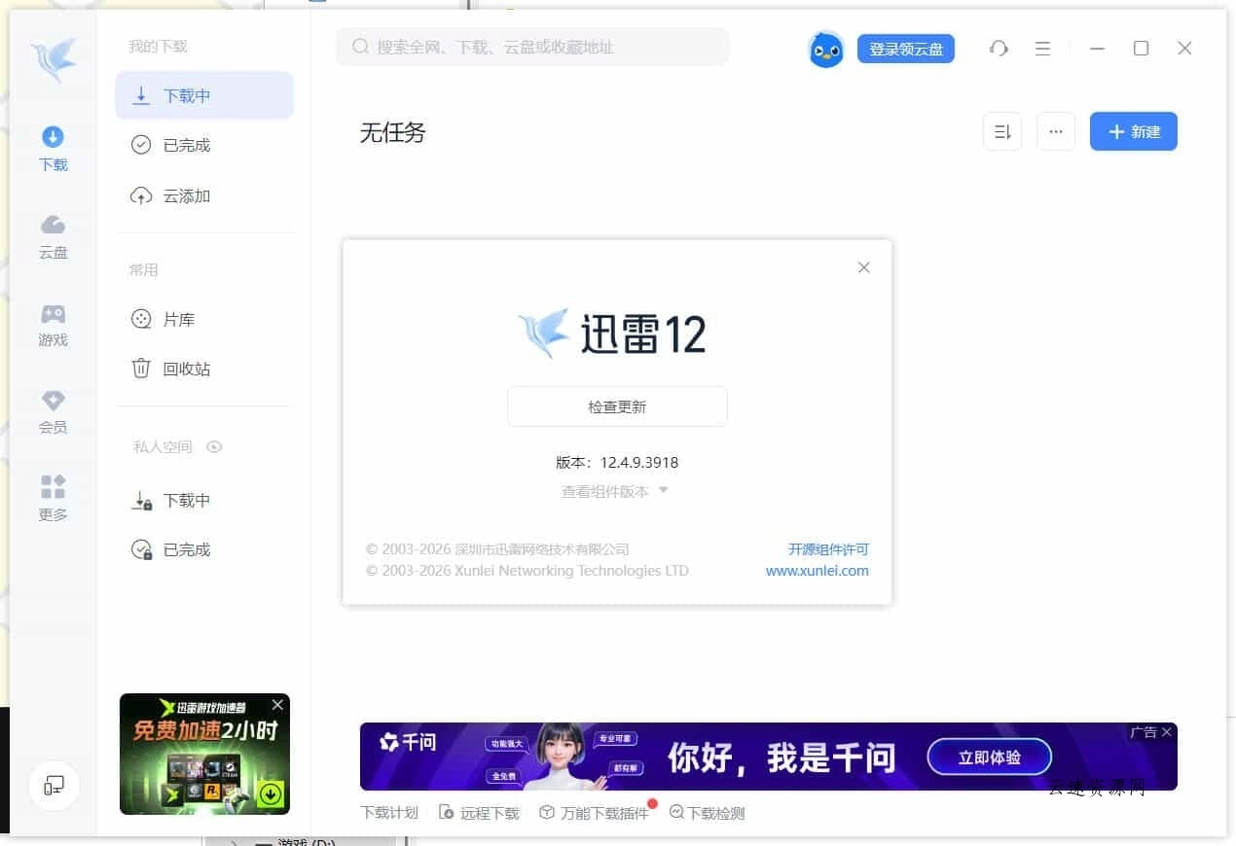Viewport: 1236px width, 846px height.
Task: Open the www.xunlei.com link
Action: [817, 571]
